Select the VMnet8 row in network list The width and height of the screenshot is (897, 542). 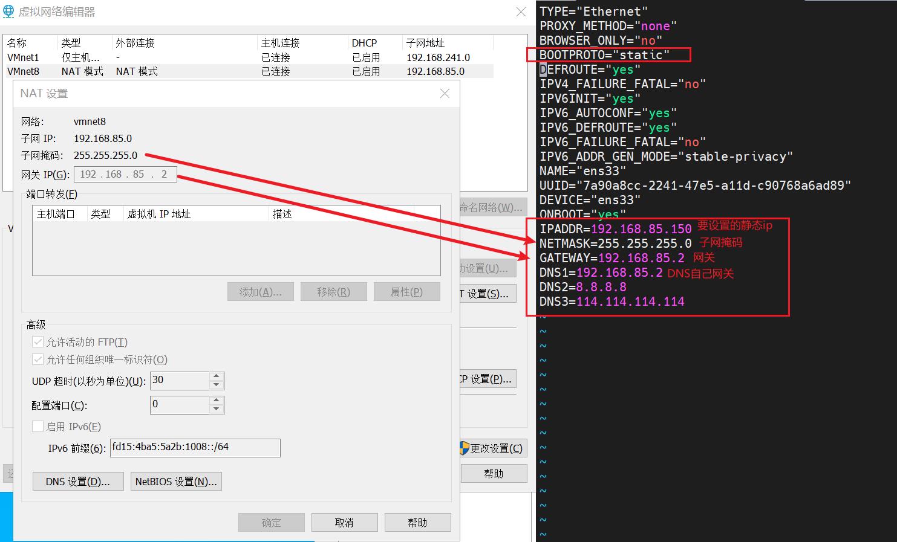pos(249,71)
